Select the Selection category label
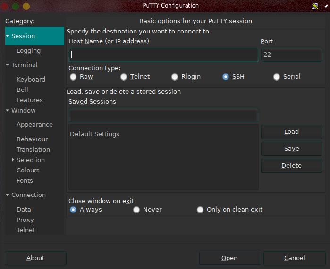 point(31,160)
